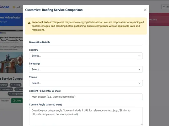The image size is (169, 126).
Task: Click the Content Focus input field
Action: (x=86, y=97)
